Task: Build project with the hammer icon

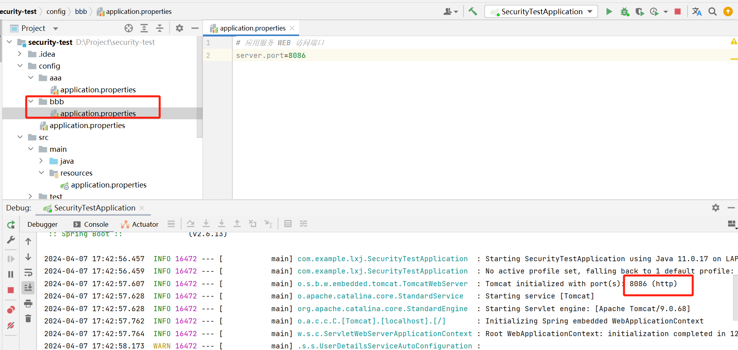Action: (473, 11)
